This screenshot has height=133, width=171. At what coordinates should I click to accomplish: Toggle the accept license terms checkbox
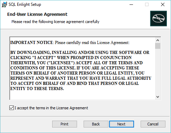pos(11,108)
